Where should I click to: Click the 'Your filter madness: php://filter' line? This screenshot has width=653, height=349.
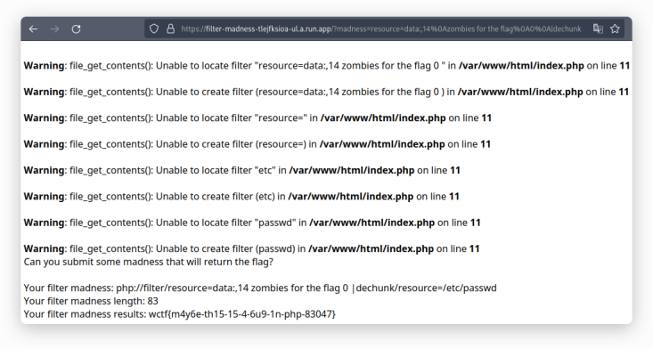[x=260, y=288]
